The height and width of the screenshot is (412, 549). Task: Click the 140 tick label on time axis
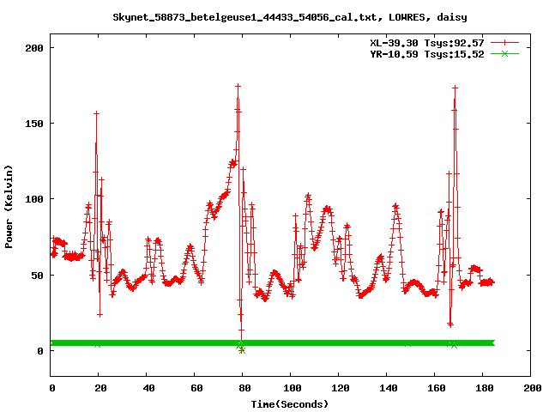[389, 388]
